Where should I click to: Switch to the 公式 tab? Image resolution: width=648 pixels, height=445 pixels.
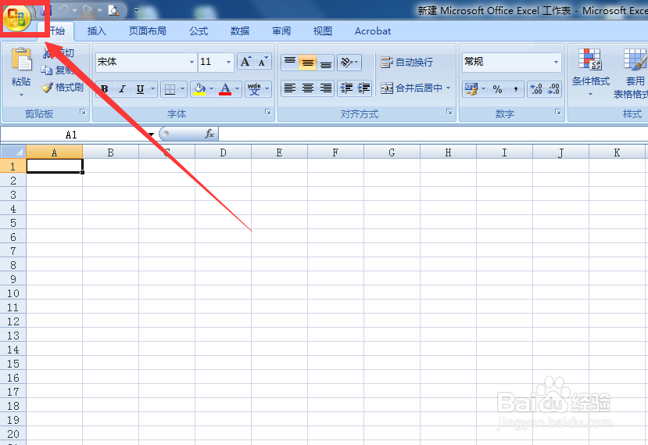pos(199,31)
